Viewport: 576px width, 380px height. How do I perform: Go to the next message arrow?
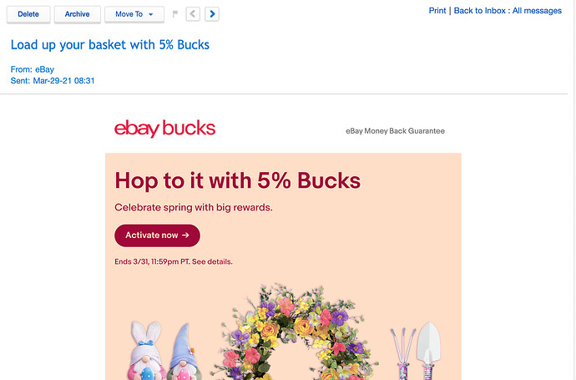pos(212,14)
